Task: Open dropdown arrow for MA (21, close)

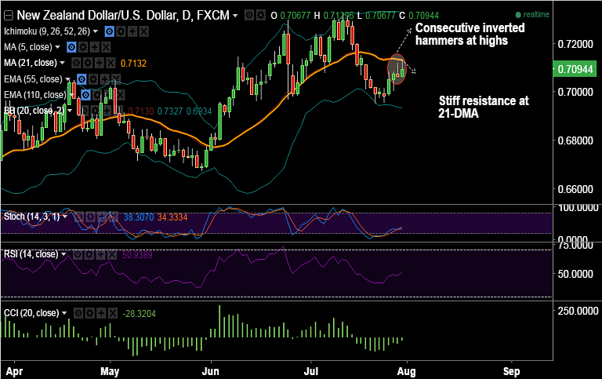Action: point(62,63)
